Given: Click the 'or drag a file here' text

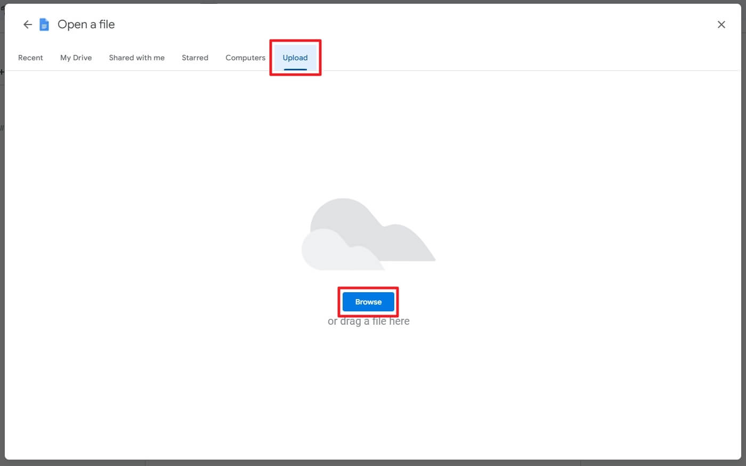Looking at the screenshot, I should [369, 320].
